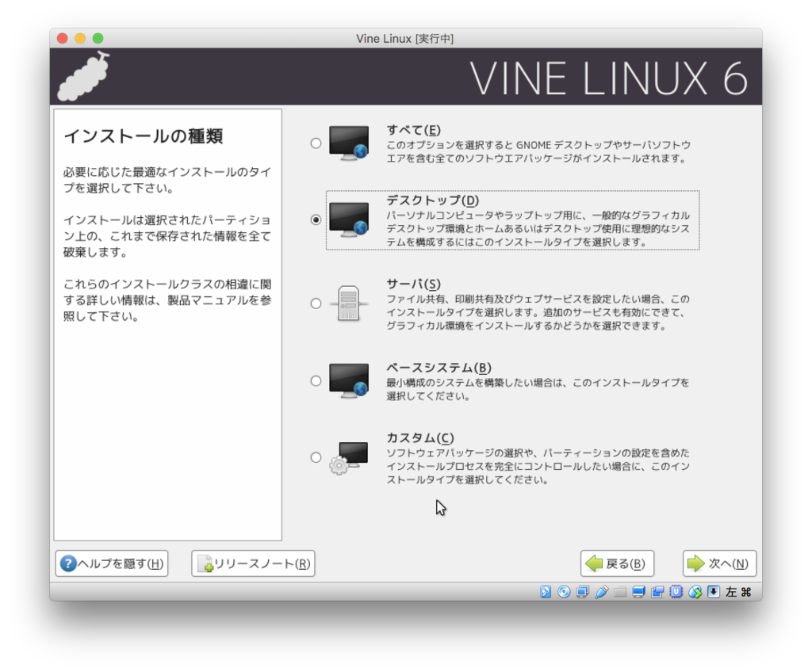812x672 pixels.
Task: Choose the カスタム(C) install radio button
Action: coord(316,458)
